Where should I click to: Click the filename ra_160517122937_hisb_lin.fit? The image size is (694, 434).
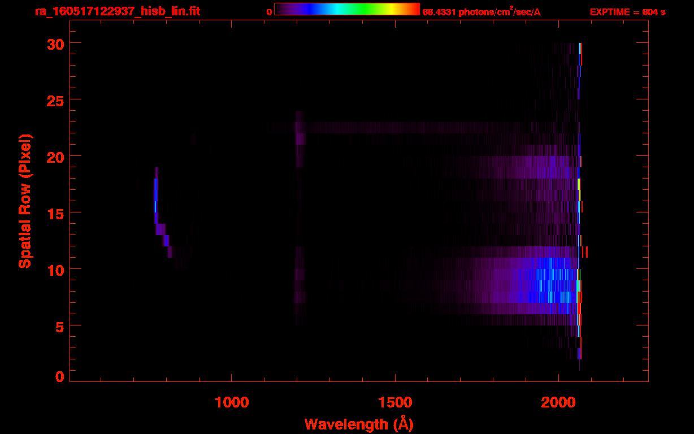117,11
